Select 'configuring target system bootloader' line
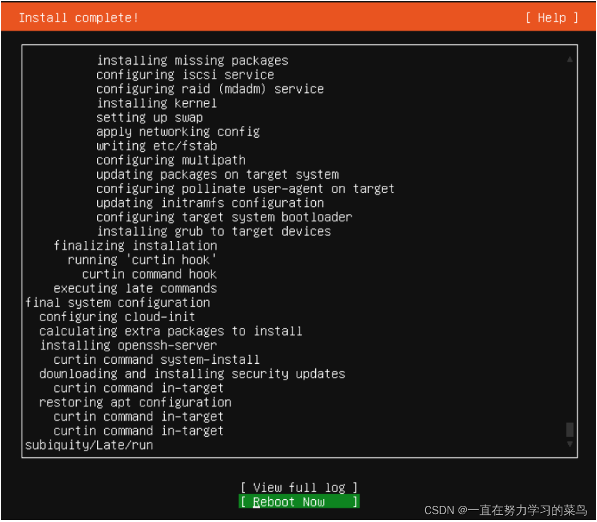The image size is (597, 522). point(224,217)
